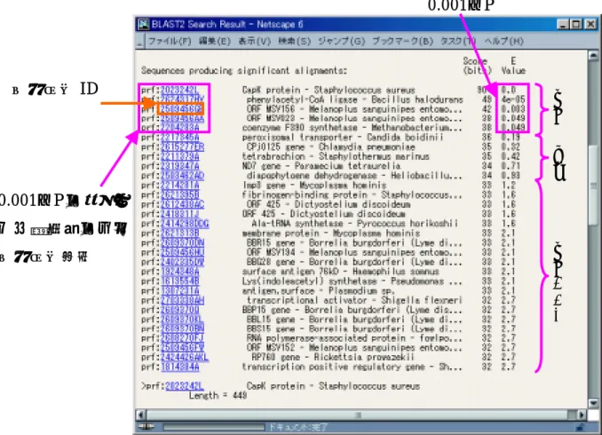602x435 pixels.
Task: Open prf link for RP760 gene row
Action: point(185,358)
